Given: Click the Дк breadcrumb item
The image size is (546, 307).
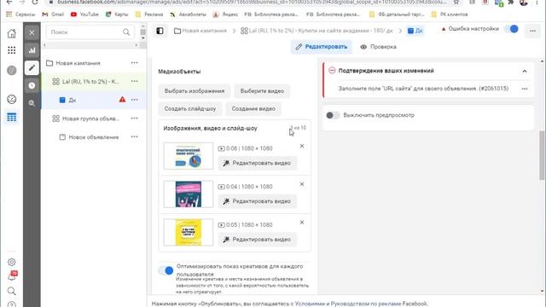Looking at the screenshot, I should [x=415, y=31].
